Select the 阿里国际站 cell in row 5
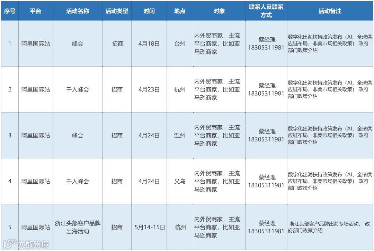The width and height of the screenshot is (374, 251). (x=36, y=227)
